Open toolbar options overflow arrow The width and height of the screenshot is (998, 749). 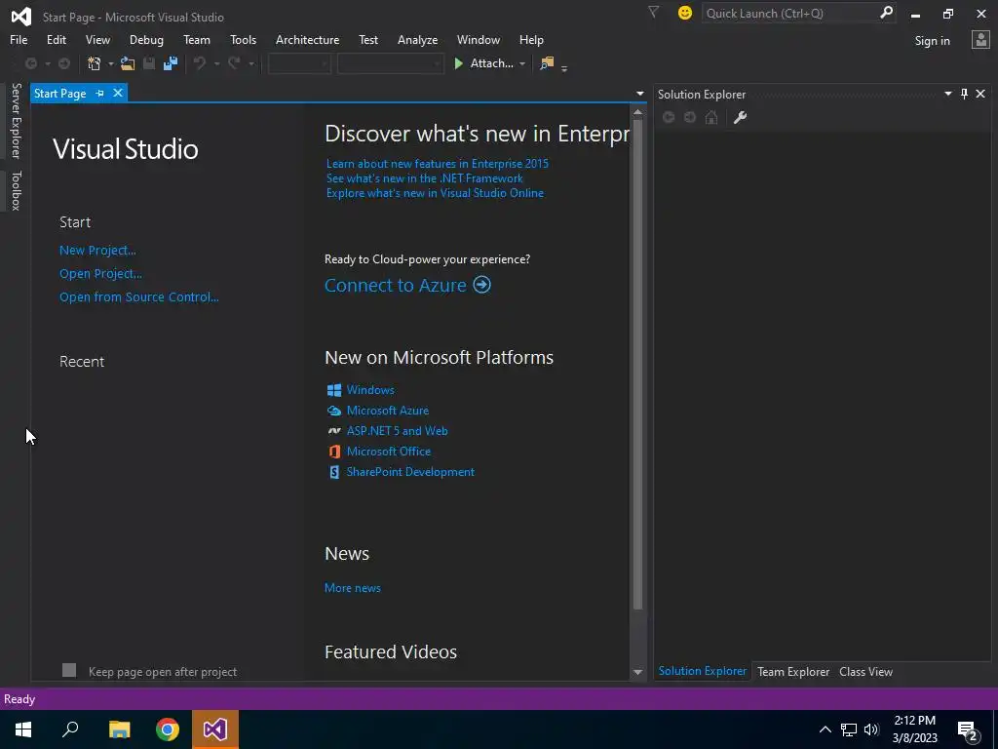click(564, 67)
